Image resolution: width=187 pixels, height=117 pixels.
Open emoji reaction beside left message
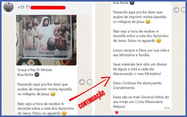coord(90,82)
